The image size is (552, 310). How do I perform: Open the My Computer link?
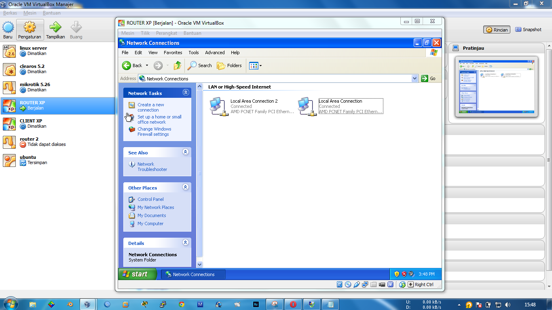(150, 224)
